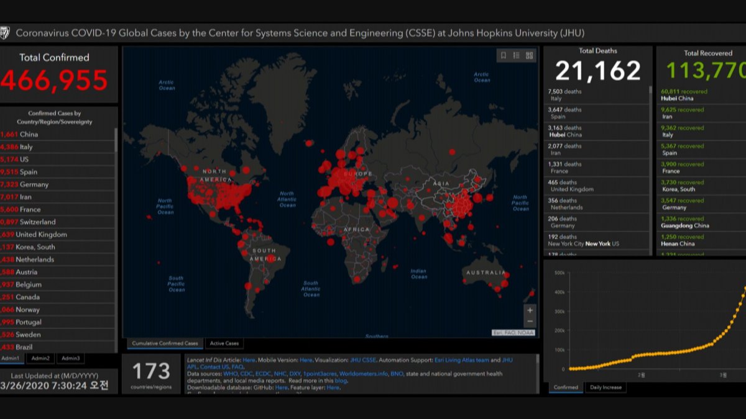Click the Contact US link
This screenshot has width=746, height=419.
click(x=216, y=367)
